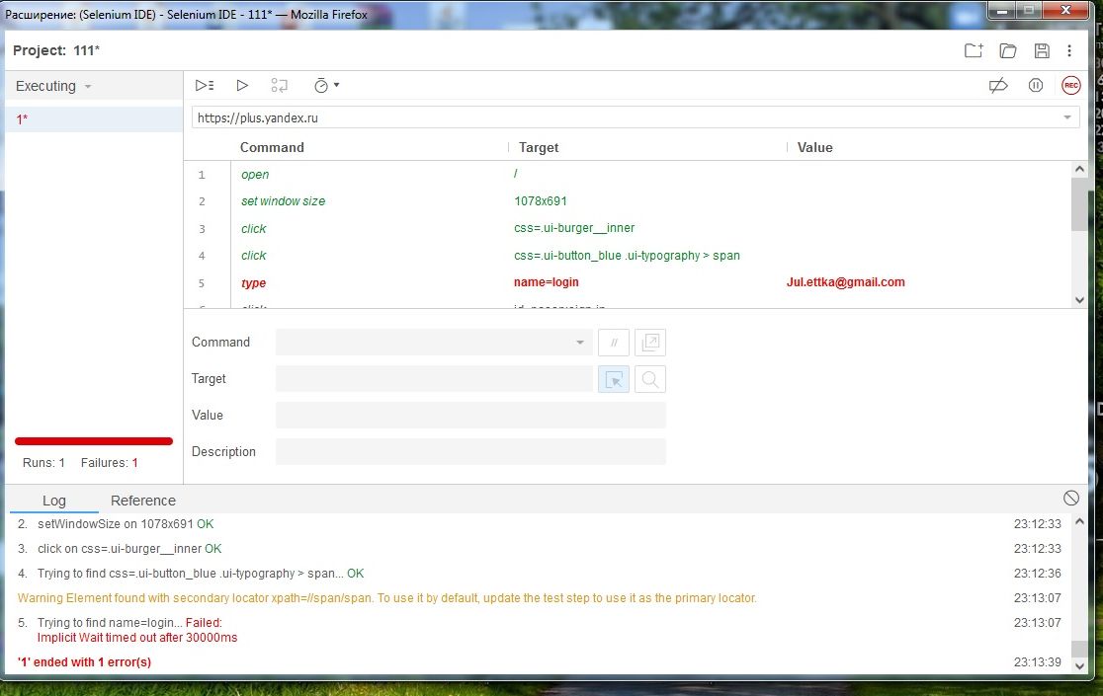Click the red test progress bar
This screenshot has height=696, width=1103.
[x=94, y=441]
